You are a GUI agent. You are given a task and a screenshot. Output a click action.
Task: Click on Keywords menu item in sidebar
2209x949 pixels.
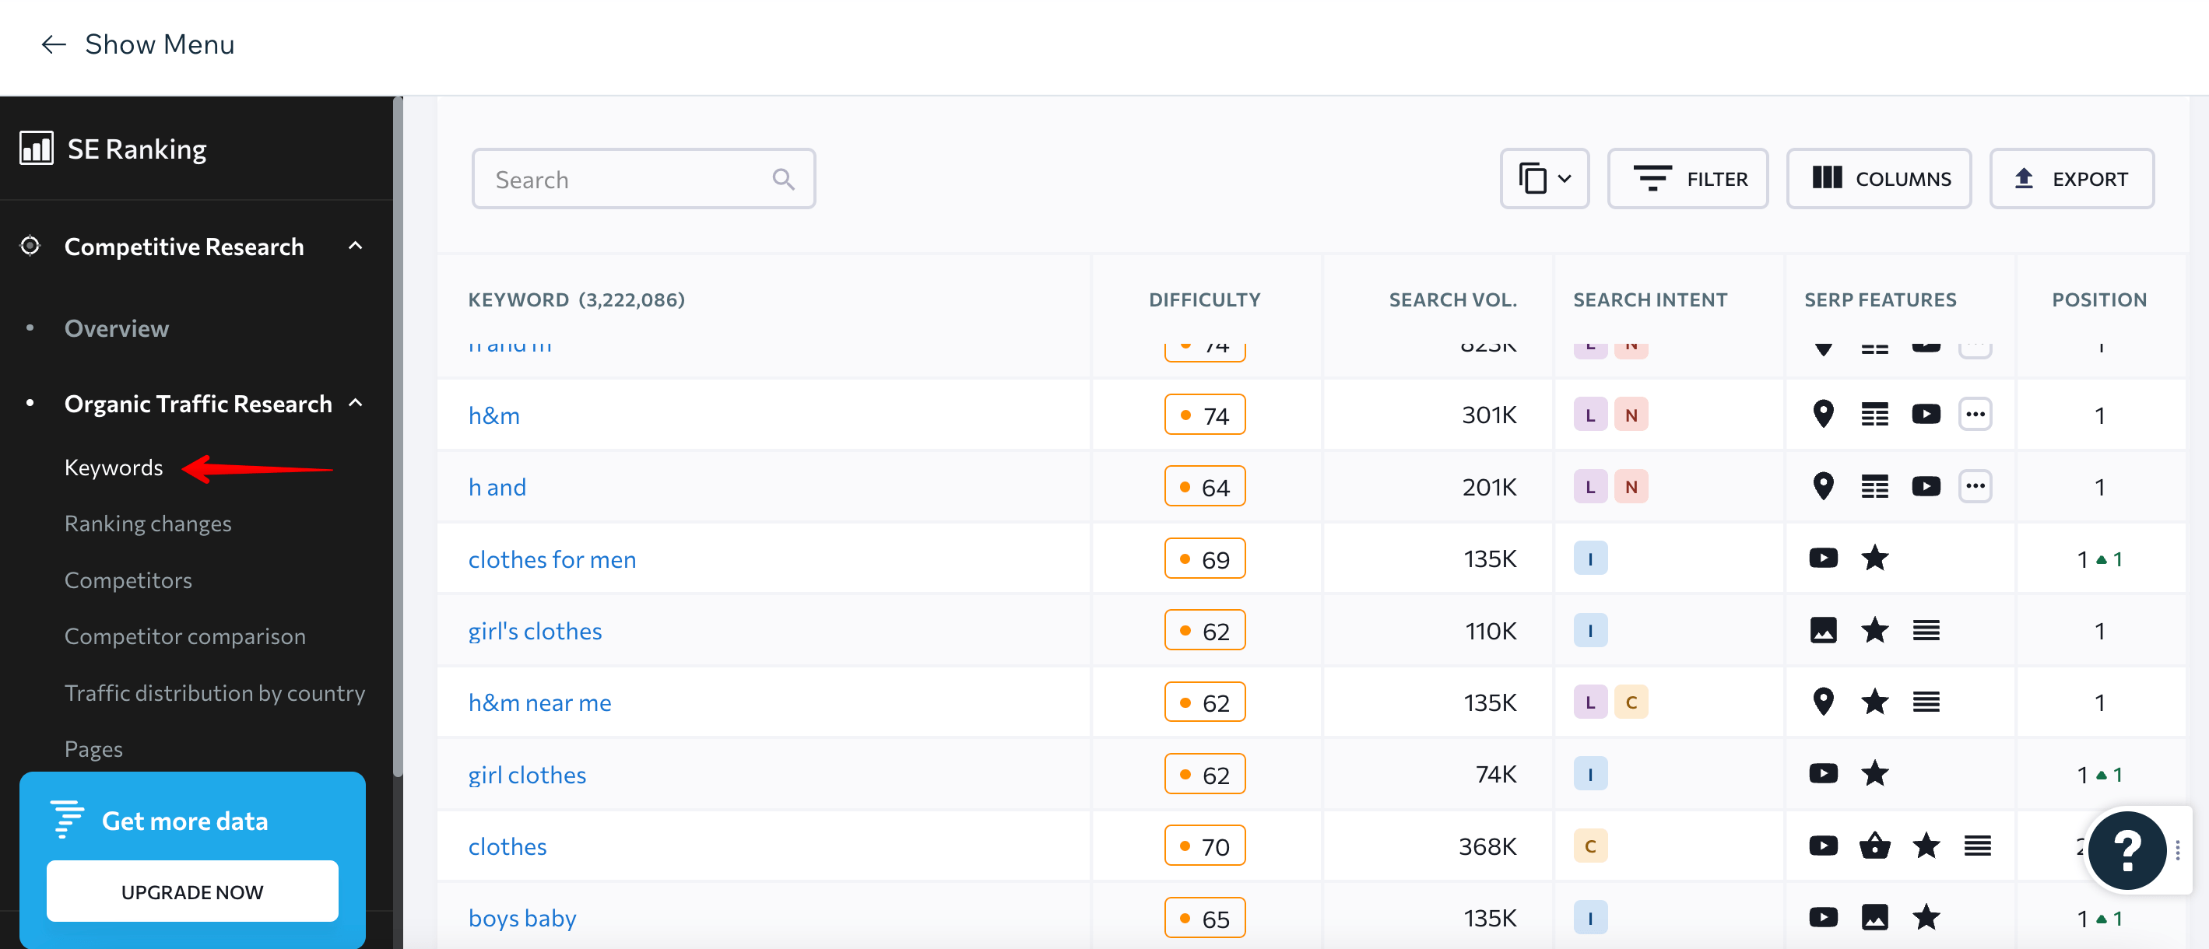[113, 466]
